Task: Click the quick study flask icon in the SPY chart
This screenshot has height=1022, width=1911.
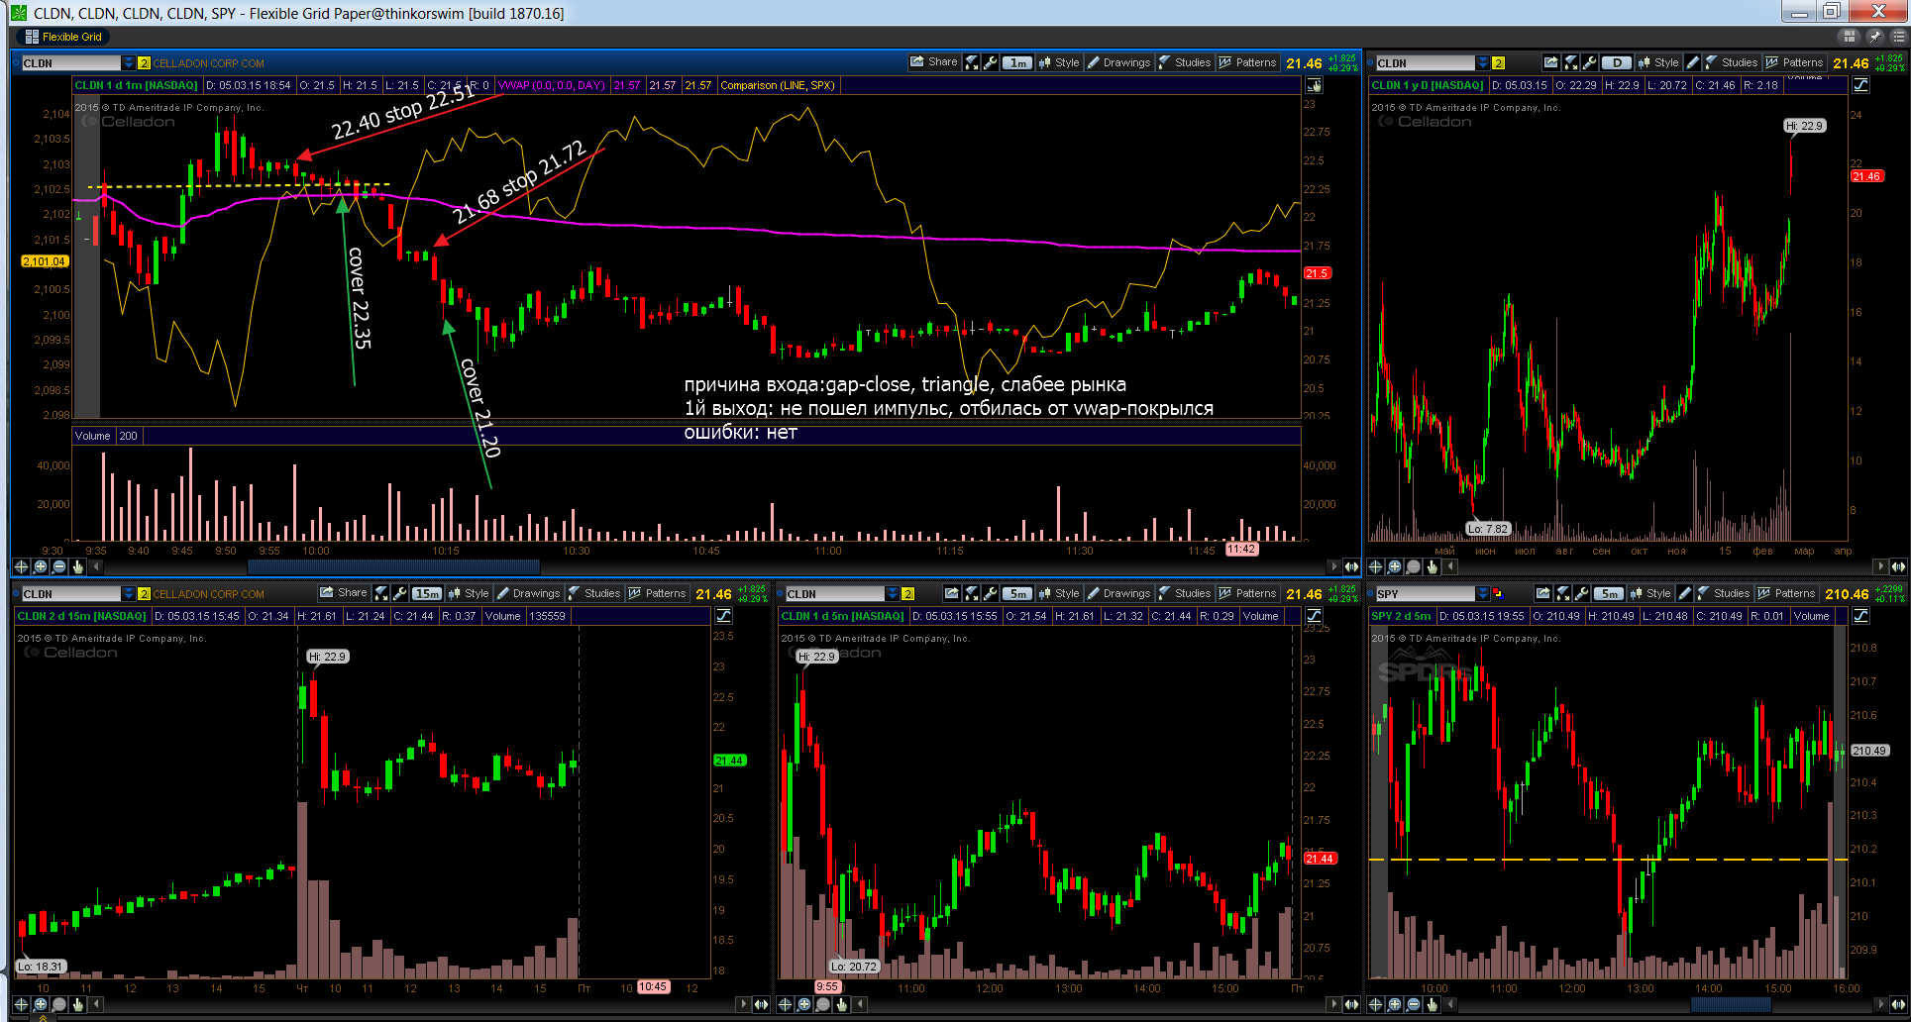Action: [x=1562, y=593]
